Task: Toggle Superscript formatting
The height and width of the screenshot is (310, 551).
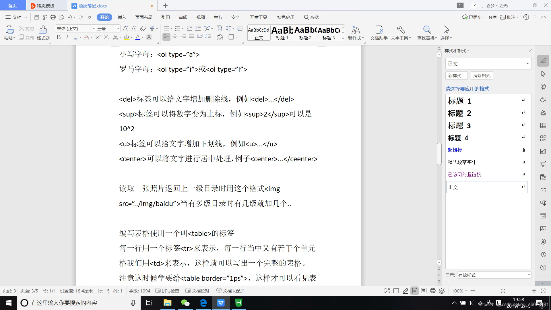Action: (x=98, y=37)
